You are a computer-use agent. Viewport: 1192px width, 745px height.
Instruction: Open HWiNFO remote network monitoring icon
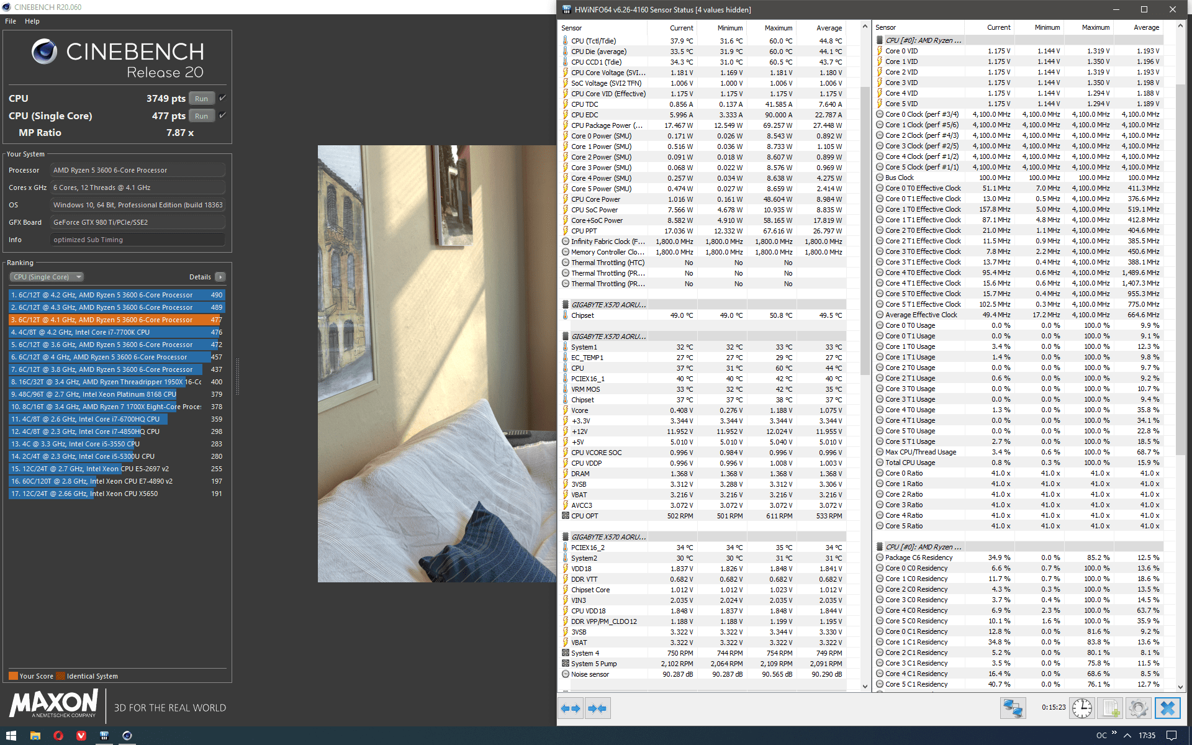click(x=1013, y=708)
